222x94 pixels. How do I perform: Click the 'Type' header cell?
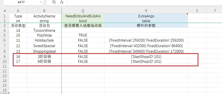click(x=18, y=16)
